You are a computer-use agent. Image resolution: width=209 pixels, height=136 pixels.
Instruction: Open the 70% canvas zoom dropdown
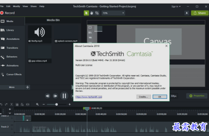113,13
